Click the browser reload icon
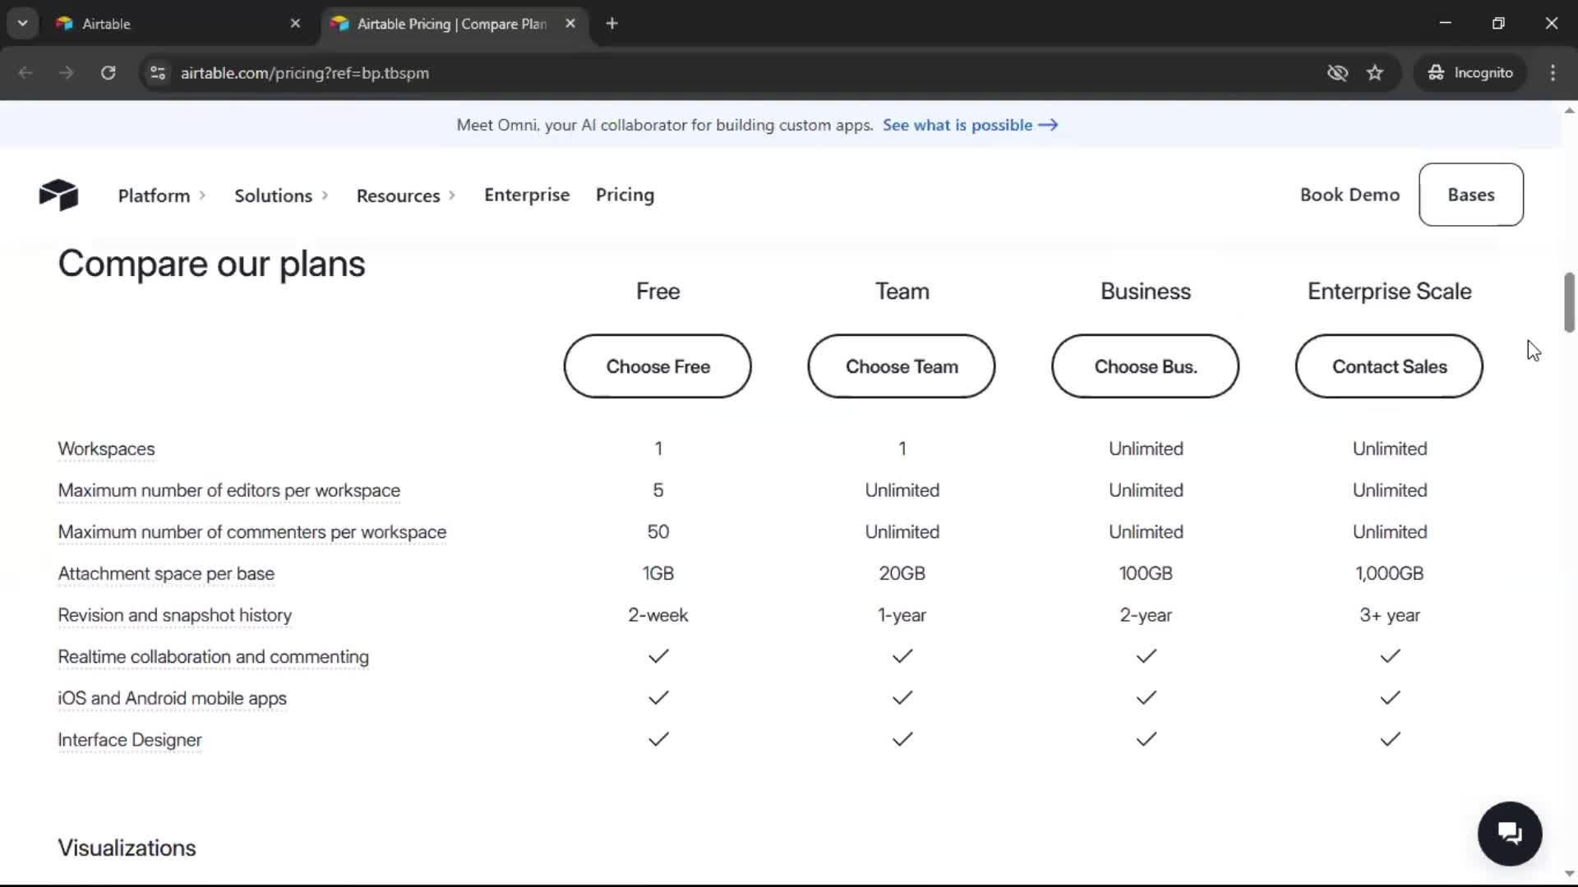The image size is (1578, 887). (x=108, y=72)
